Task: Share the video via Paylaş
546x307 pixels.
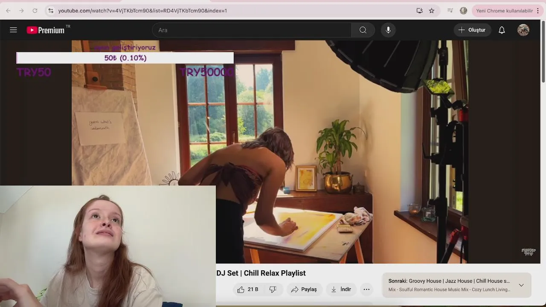Action: pyautogui.click(x=304, y=290)
